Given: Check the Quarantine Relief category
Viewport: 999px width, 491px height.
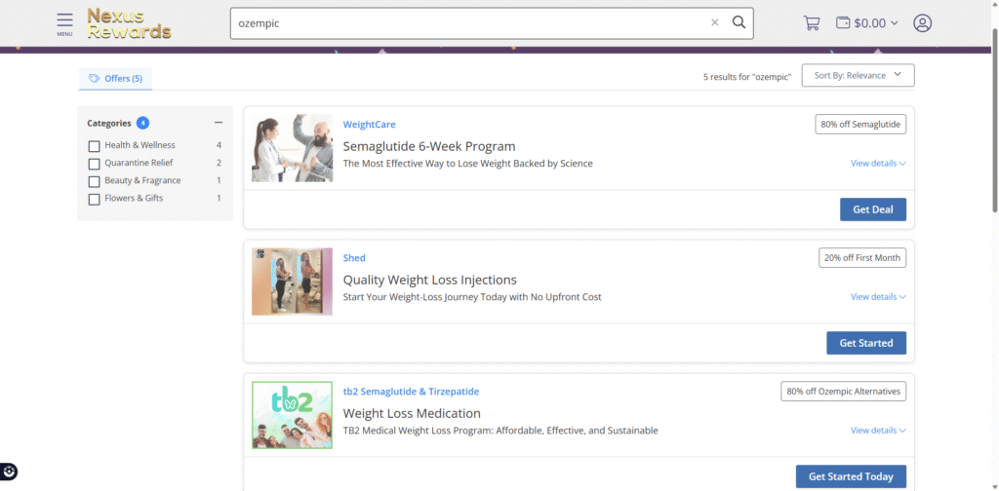Looking at the screenshot, I should coord(94,164).
